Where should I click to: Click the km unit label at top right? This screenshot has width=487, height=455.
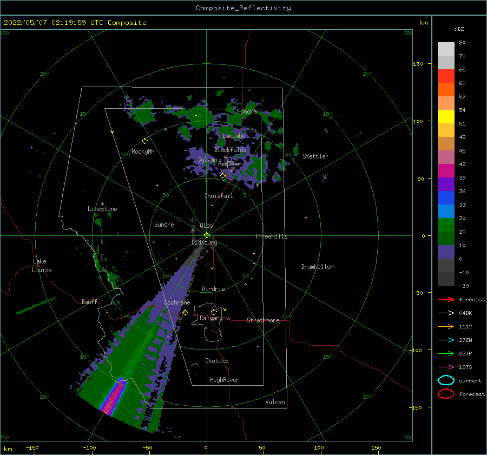pos(423,23)
